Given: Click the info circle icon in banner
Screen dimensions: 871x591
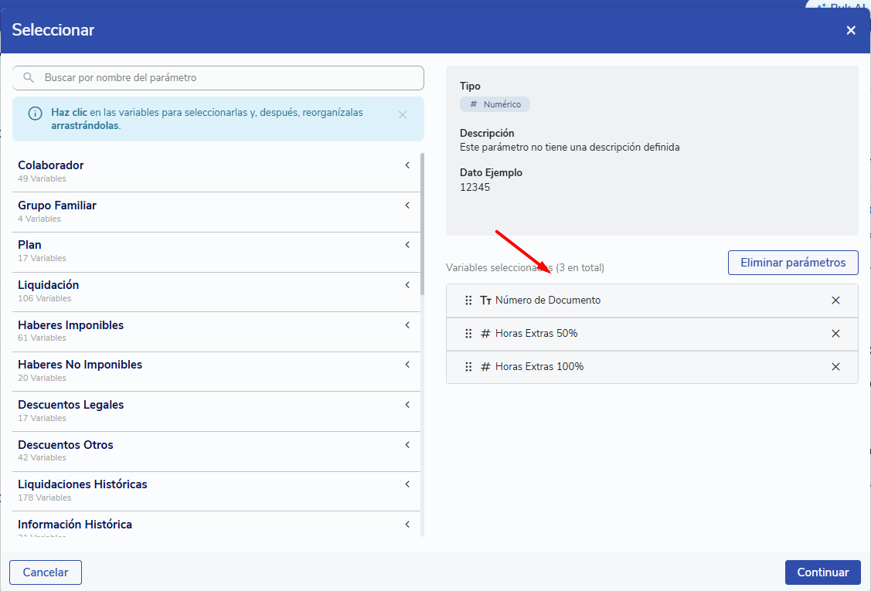Looking at the screenshot, I should 35,114.
